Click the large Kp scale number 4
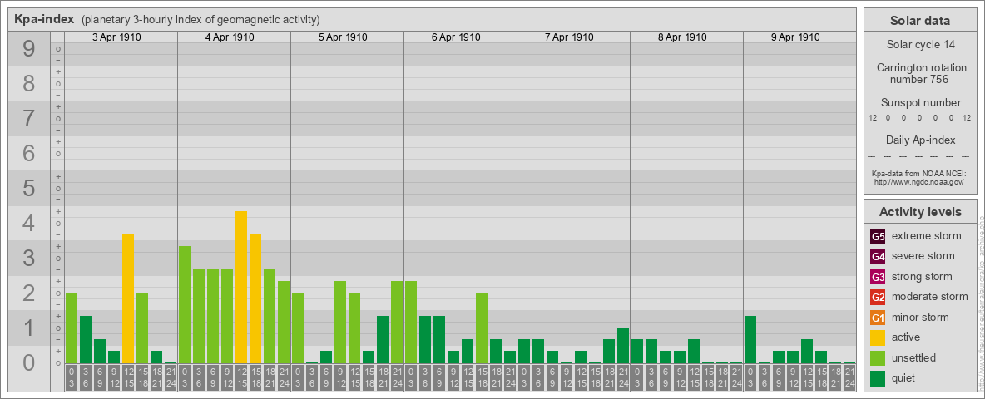Screen dimensions: 985x399 29,224
